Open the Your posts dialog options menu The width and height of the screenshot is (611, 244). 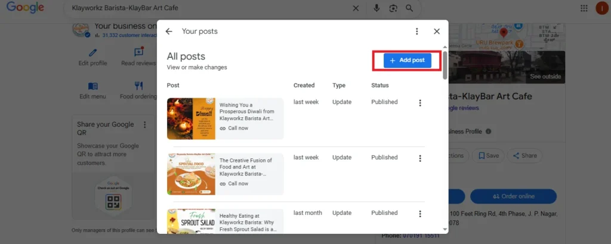coord(417,32)
